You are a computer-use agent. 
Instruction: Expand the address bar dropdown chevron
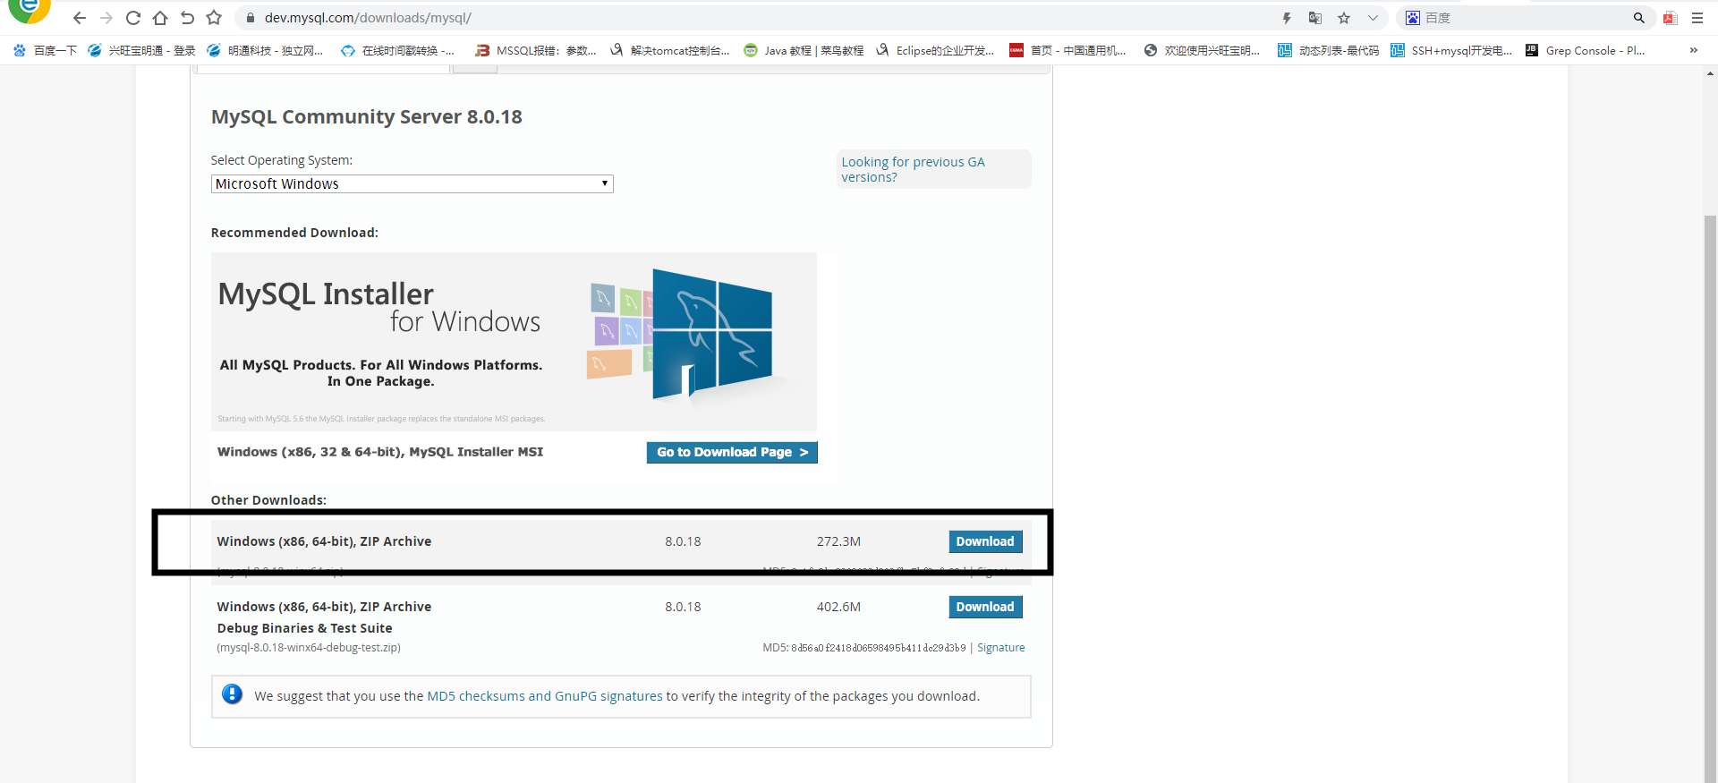(x=1373, y=18)
